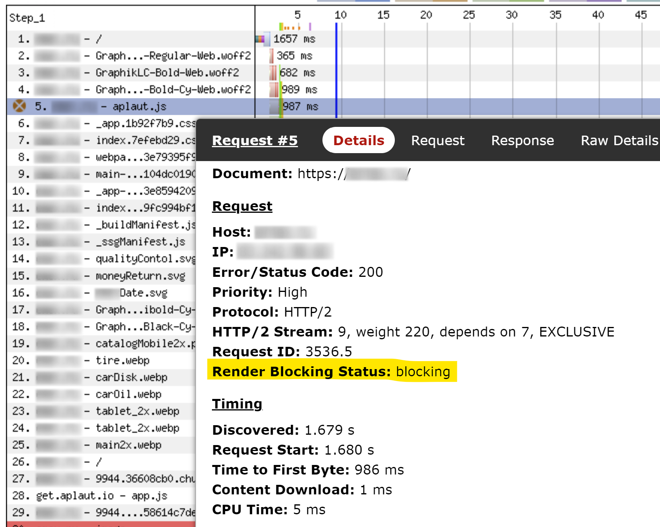660x527 pixels.
Task: Click the 989 ms waterfall bar
Action: click(x=274, y=89)
